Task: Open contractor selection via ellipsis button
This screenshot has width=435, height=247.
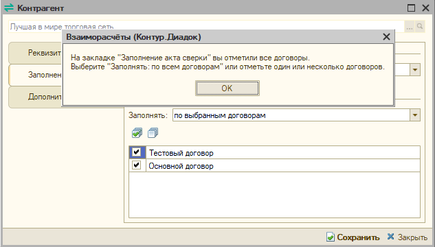Action: pyautogui.click(x=409, y=27)
